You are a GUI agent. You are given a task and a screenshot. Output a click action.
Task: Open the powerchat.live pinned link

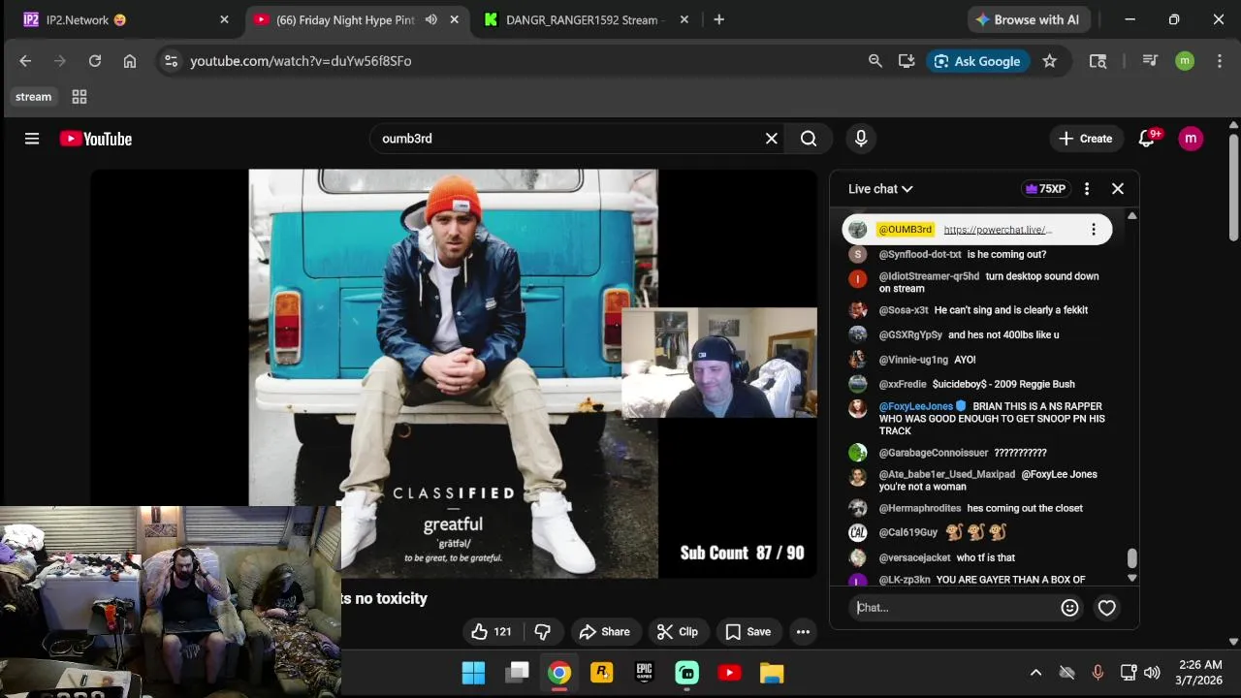point(998,230)
